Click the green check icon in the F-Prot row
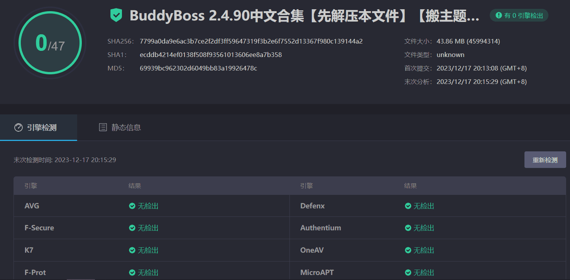This screenshot has height=280, width=570. tap(132, 273)
